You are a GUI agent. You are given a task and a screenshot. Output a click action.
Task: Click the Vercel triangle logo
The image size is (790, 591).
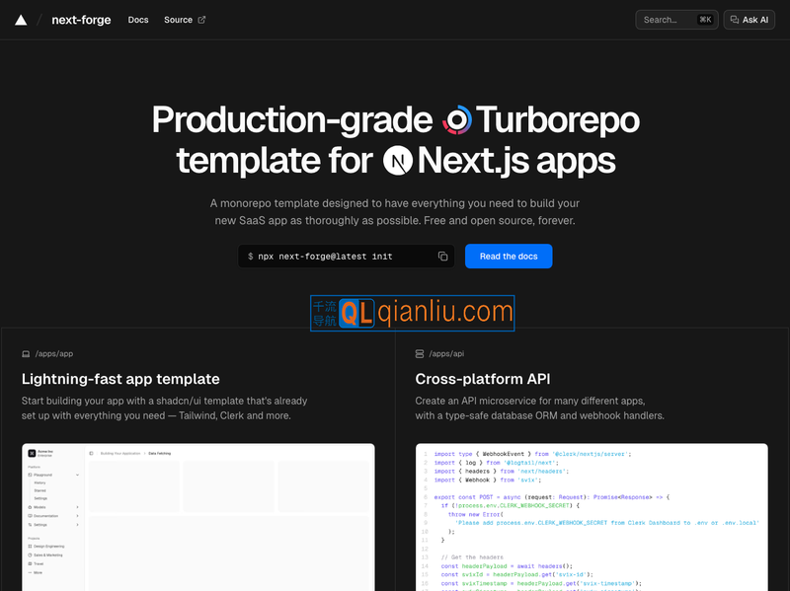pyautogui.click(x=21, y=20)
